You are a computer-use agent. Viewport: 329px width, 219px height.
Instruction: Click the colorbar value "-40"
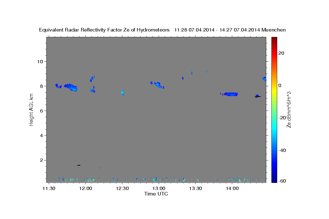(282, 150)
